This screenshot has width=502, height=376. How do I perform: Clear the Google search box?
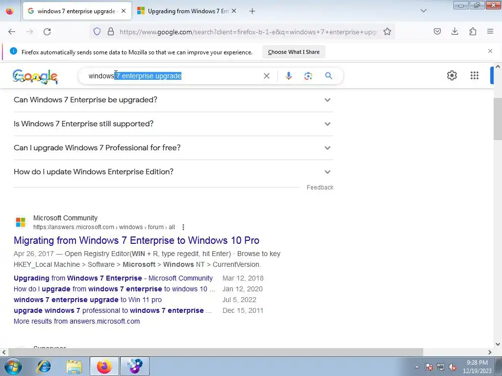(x=266, y=76)
